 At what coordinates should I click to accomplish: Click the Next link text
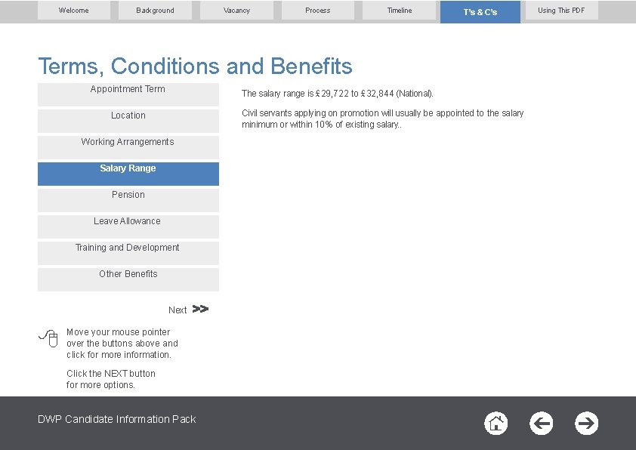click(178, 310)
